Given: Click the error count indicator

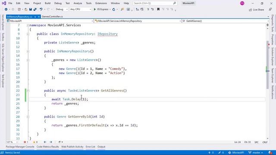Looking at the screenshot, I should coord(26,142).
